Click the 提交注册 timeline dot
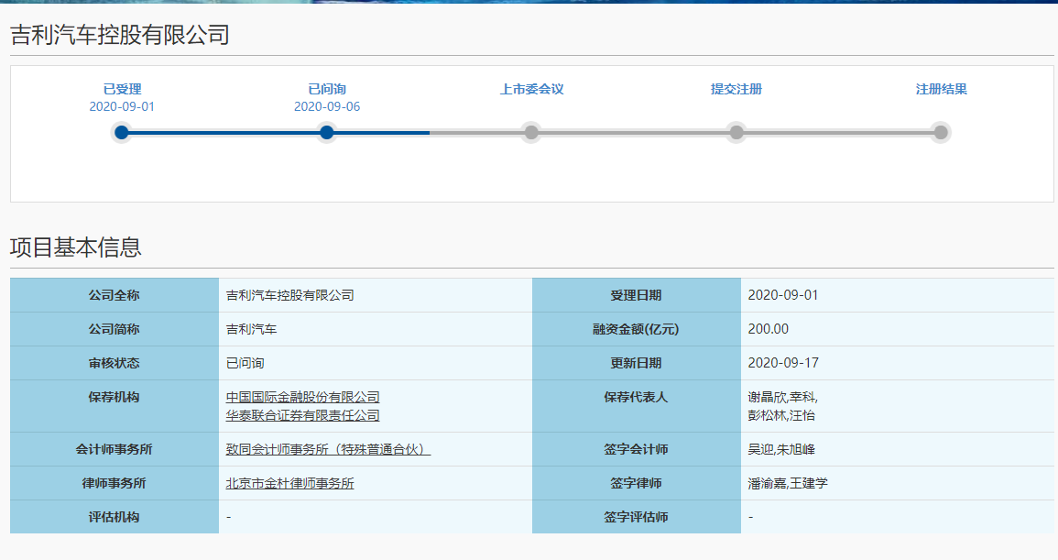The image size is (1058, 560). 736,133
